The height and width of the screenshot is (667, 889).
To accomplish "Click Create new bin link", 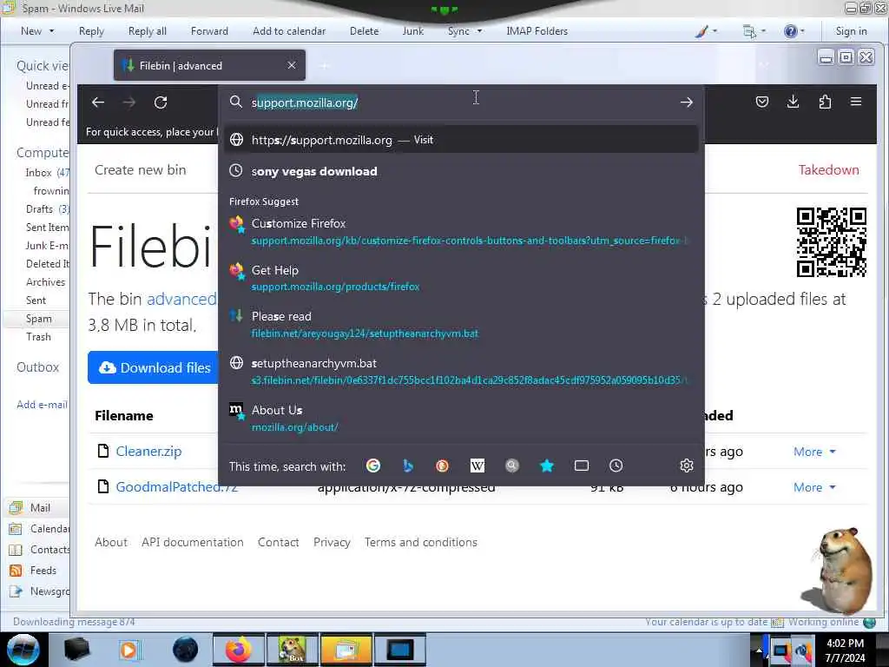I will click(140, 169).
